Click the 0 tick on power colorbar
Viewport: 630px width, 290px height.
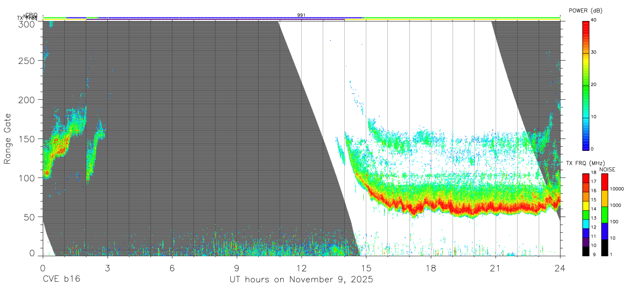[x=593, y=149]
